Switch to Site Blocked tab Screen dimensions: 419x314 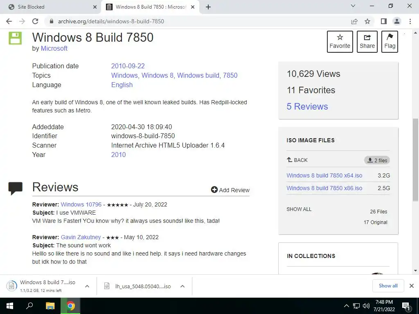(x=51, y=7)
